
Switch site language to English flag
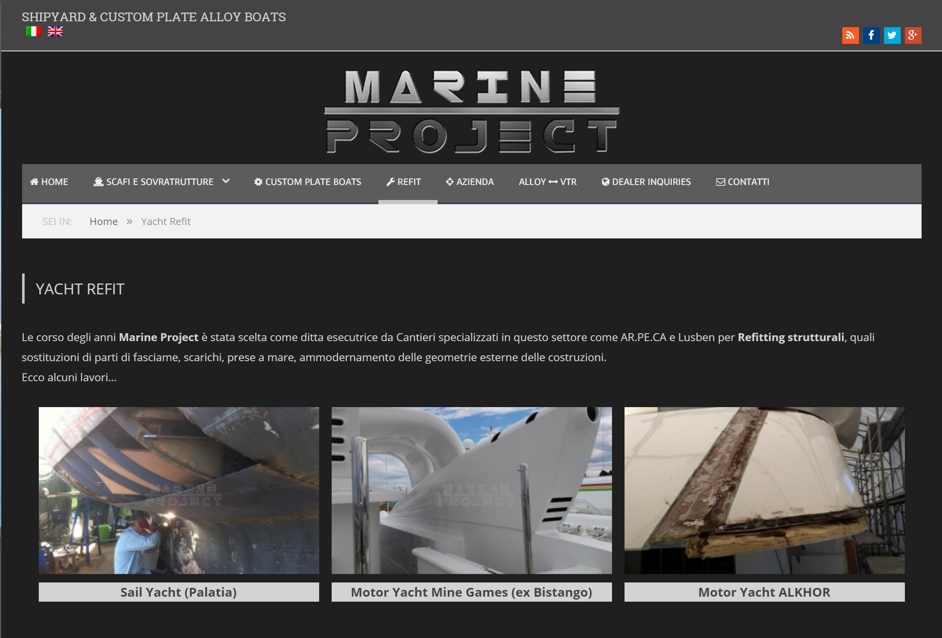point(55,31)
